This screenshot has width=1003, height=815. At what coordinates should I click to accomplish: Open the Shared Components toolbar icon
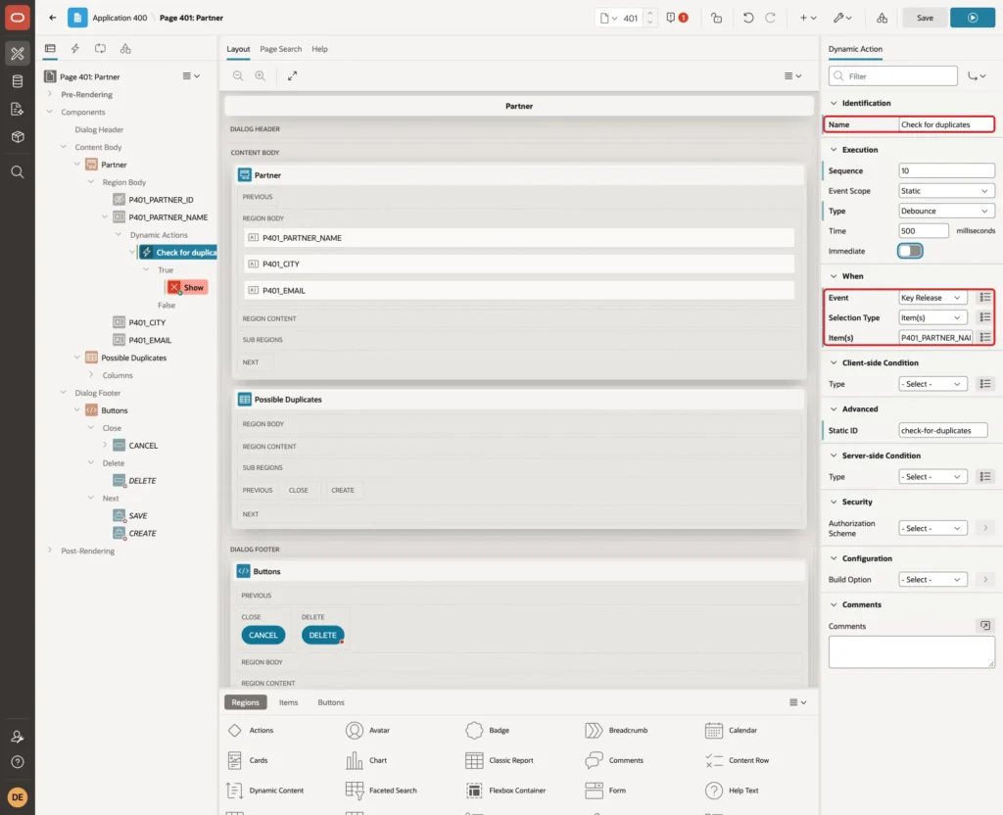(x=883, y=18)
